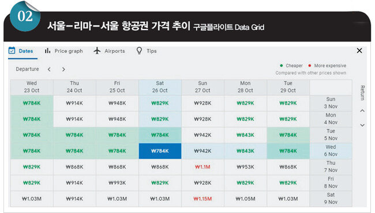Choose ₩953K fare on Mon 28 Oct

(x=245, y=167)
